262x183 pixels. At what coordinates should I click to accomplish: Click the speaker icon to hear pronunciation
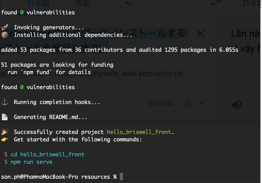coord(236,105)
